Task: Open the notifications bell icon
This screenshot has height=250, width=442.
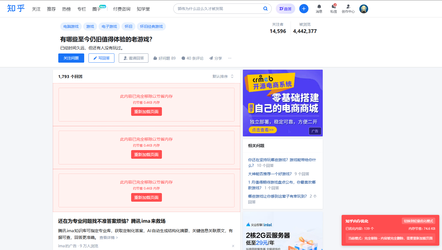Action: click(319, 8)
